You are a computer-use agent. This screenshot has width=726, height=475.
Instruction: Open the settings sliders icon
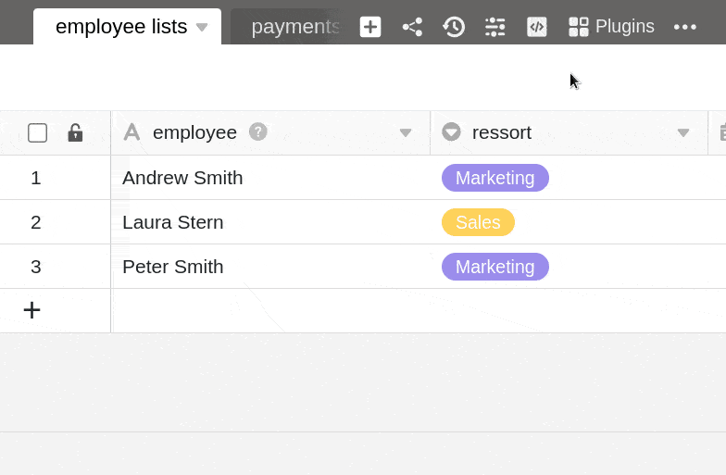pyautogui.click(x=495, y=27)
